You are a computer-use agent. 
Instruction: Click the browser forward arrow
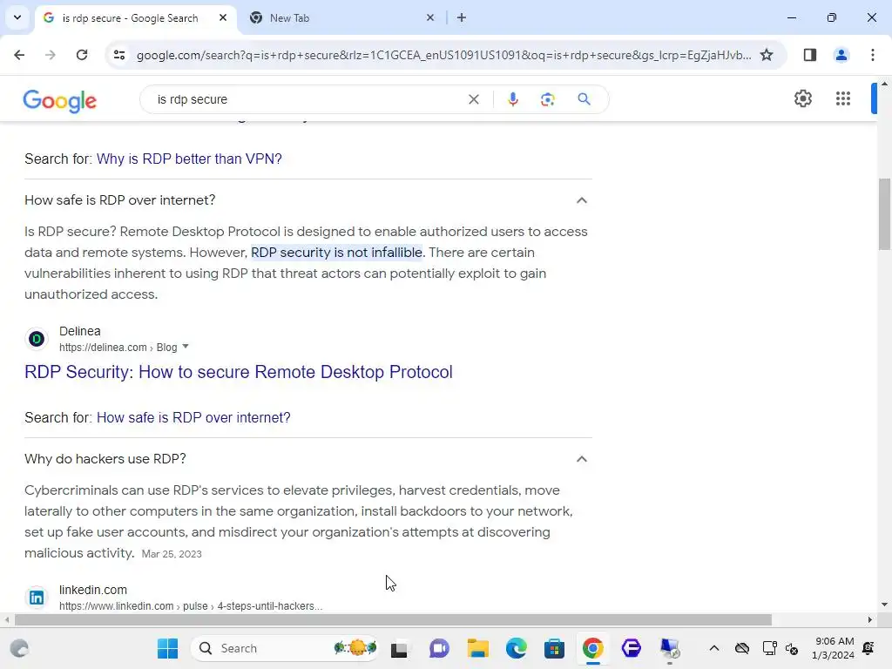51,55
